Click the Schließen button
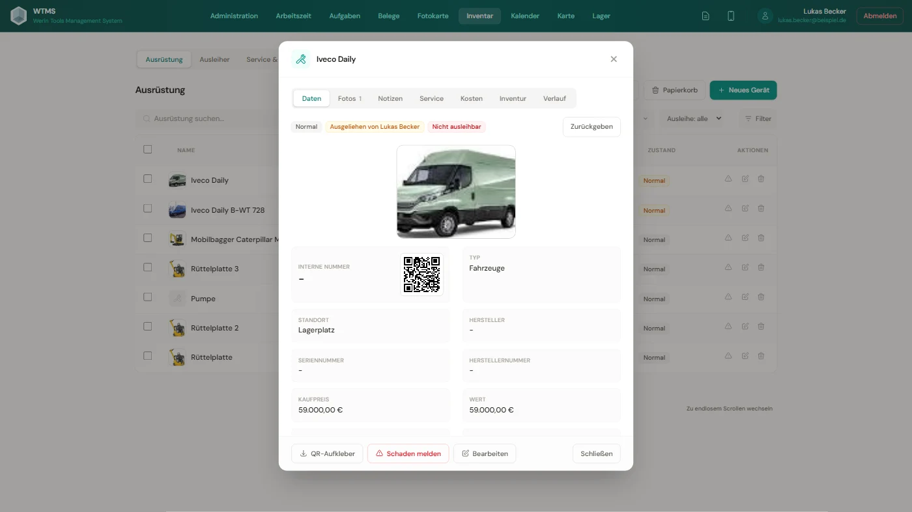This screenshot has width=912, height=512. (x=597, y=453)
